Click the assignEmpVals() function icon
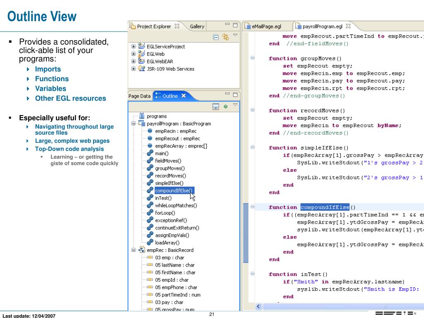 click(150, 235)
